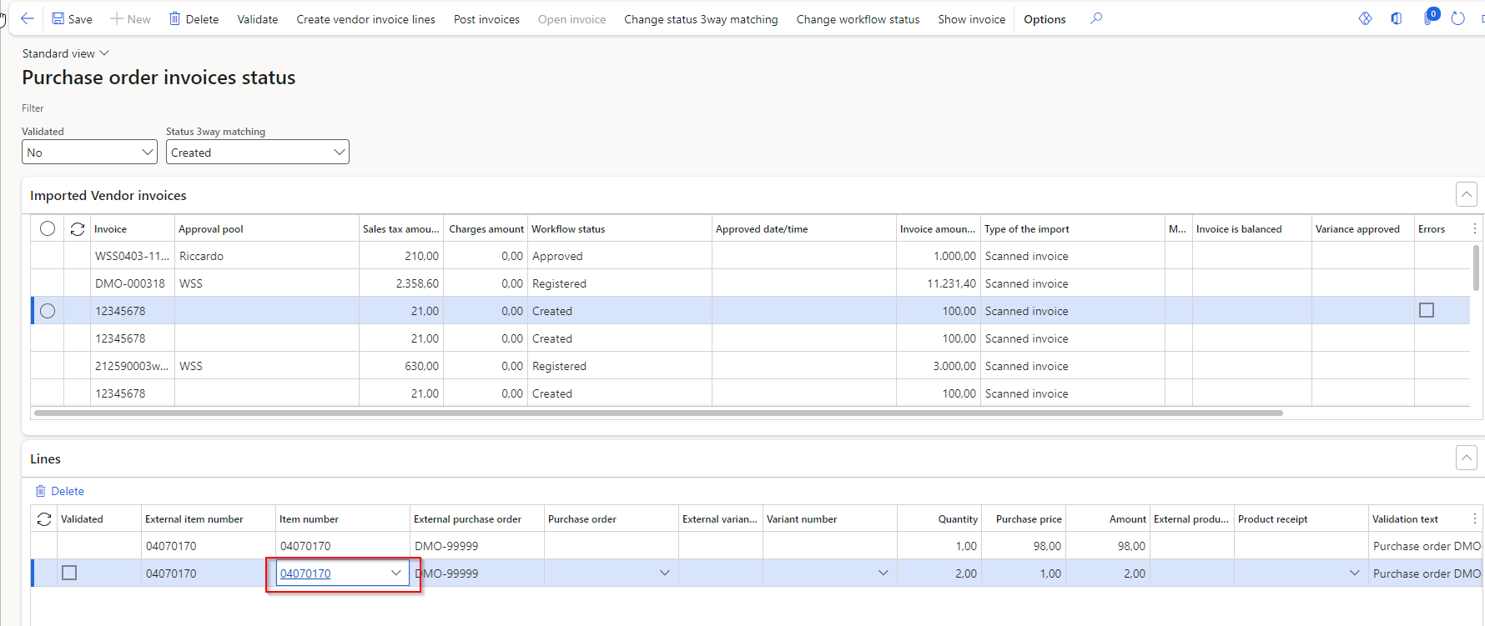This screenshot has height=626, width=1485.
Task: Select the highlighted 12345678 row circle
Action: click(48, 311)
